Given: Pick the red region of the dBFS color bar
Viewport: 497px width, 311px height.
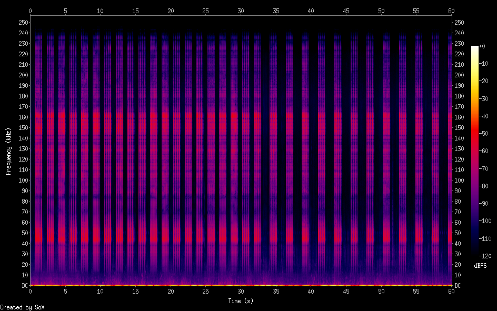Looking at the screenshot, I should (x=475, y=132).
